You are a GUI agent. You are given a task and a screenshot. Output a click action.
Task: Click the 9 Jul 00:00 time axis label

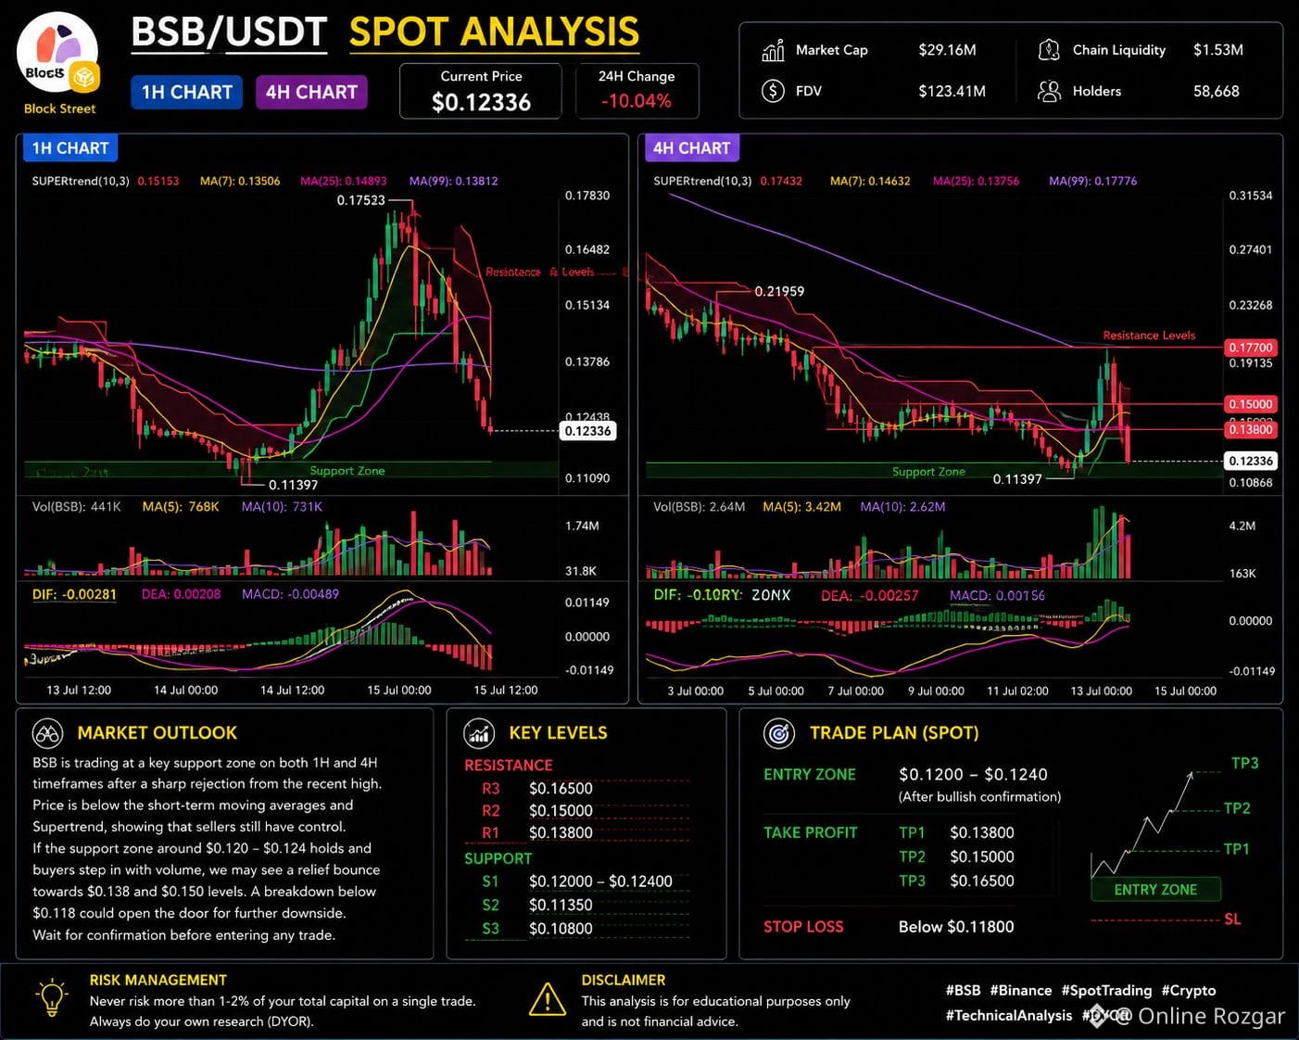coord(936,691)
